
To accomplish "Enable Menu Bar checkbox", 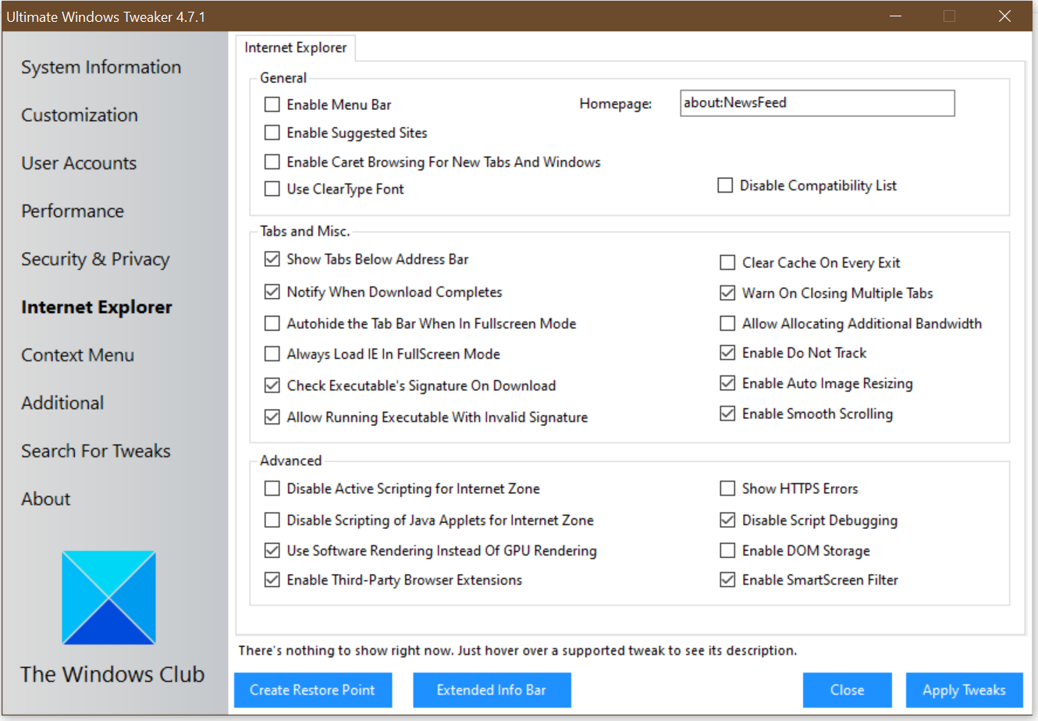I will [272, 105].
